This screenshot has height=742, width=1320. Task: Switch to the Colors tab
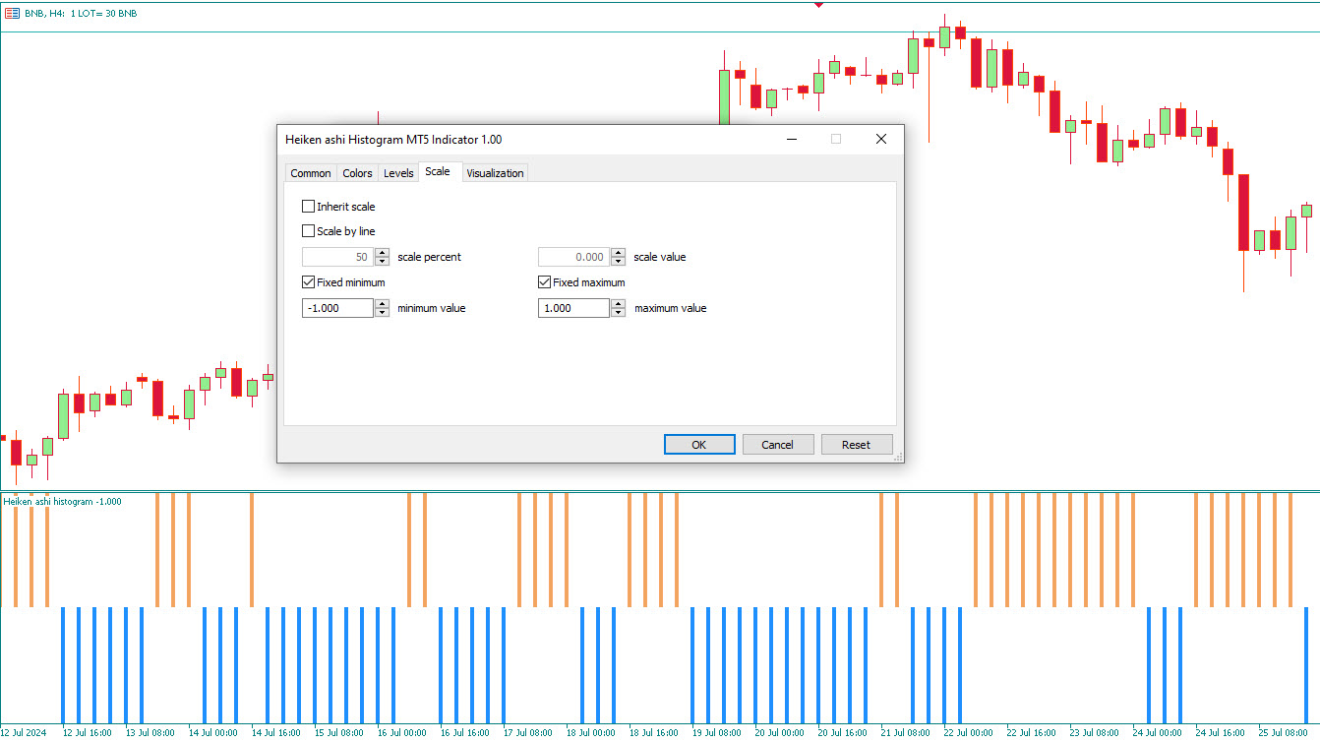pyautogui.click(x=356, y=172)
